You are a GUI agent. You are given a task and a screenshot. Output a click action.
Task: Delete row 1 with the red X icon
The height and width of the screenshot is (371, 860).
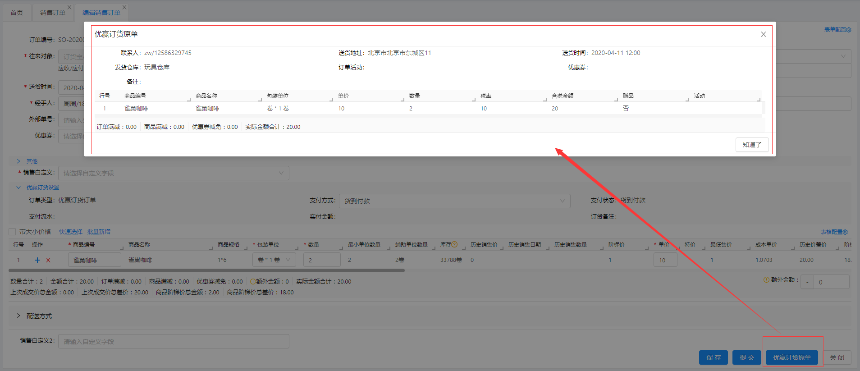[48, 260]
